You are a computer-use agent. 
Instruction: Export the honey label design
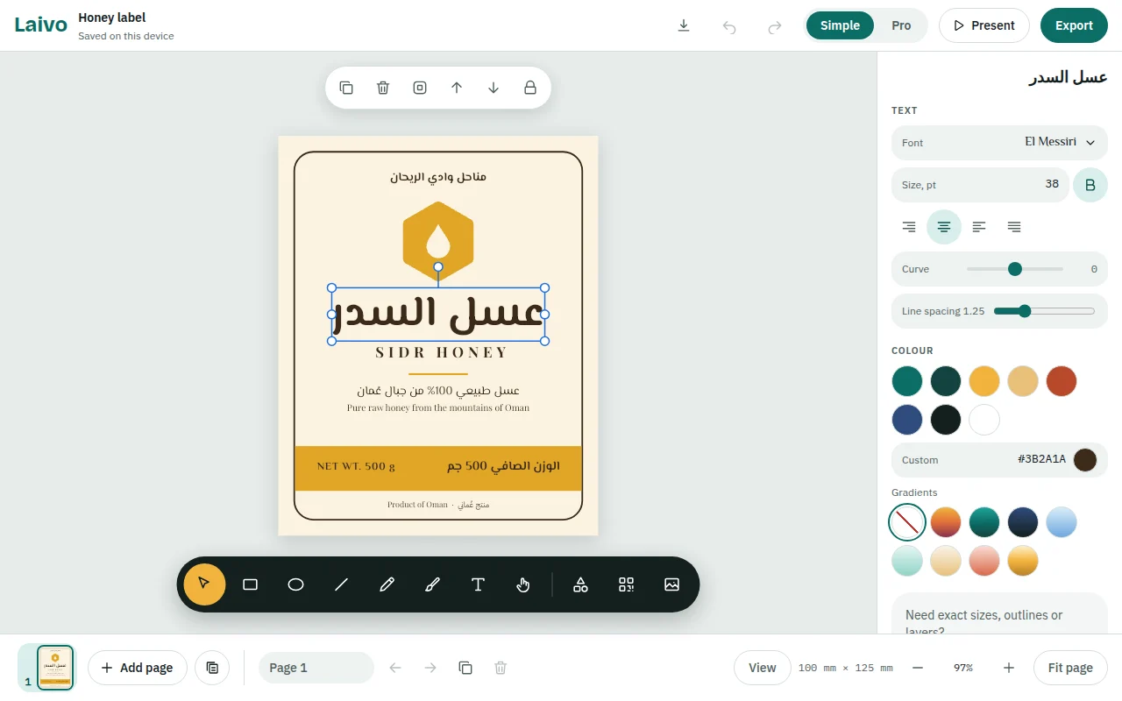tap(1074, 25)
